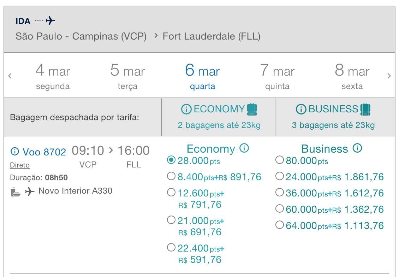This screenshot has height=277, width=399.
Task: Select 64.000 pts + R$ 1.113,76 Business option
Action: point(279,225)
